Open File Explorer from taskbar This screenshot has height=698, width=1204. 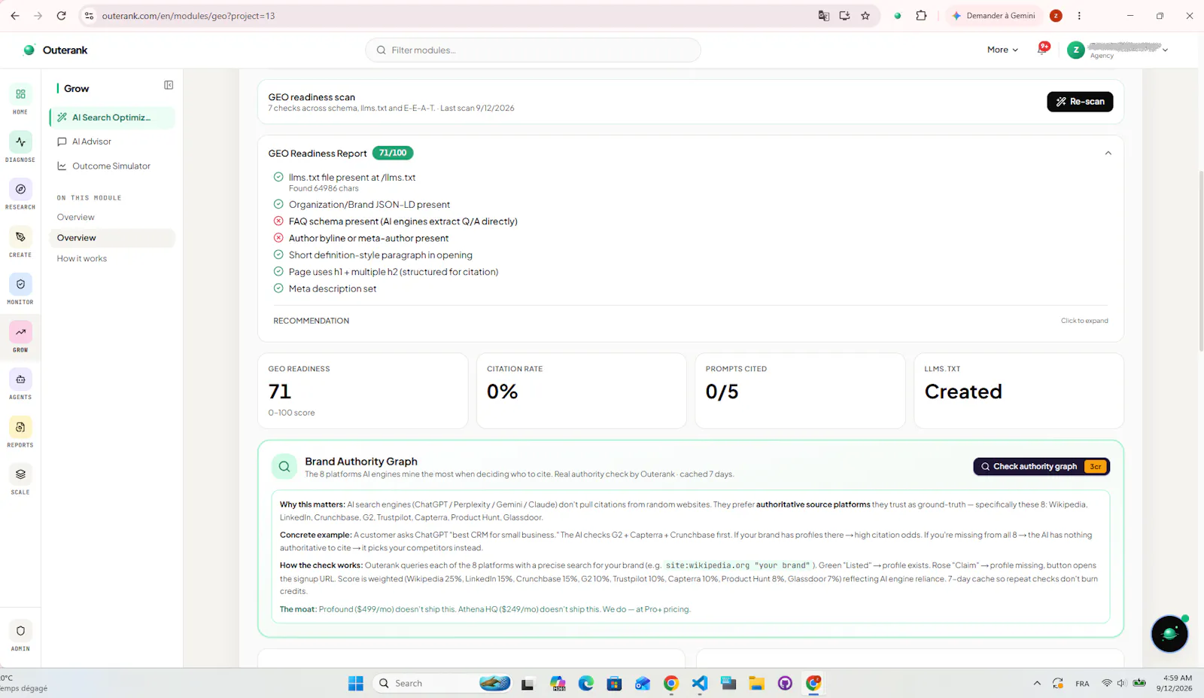[x=756, y=683]
